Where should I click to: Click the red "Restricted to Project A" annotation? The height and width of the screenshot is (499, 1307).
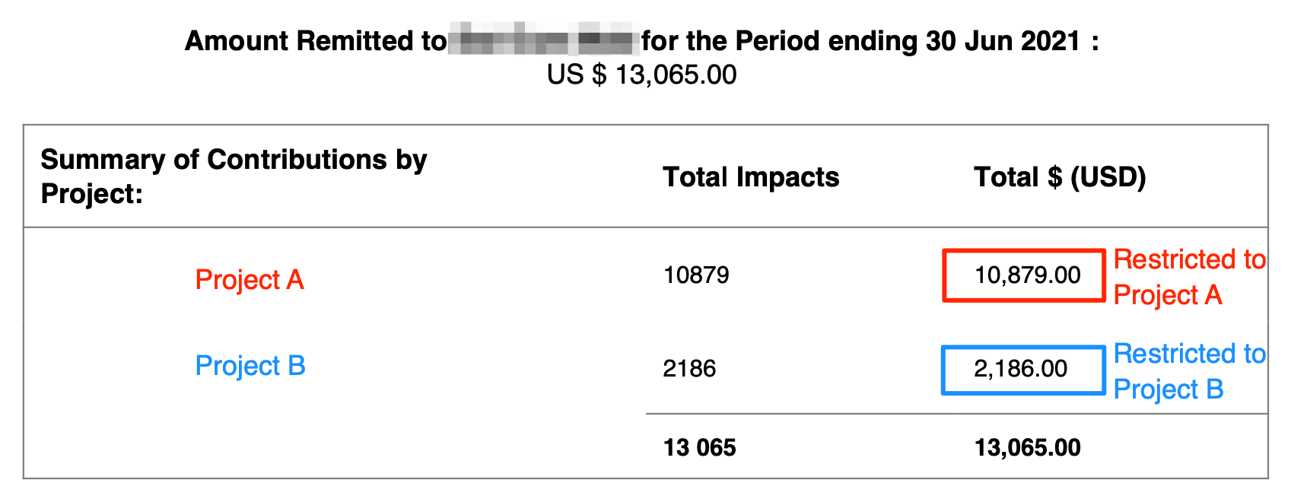pos(1188,277)
